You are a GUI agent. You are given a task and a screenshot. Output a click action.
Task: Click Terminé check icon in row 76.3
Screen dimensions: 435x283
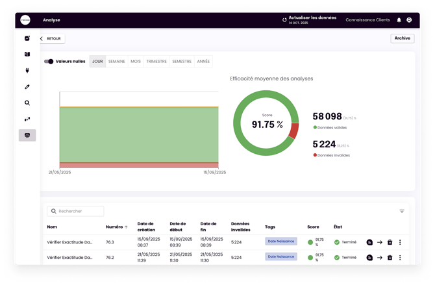coord(337,242)
